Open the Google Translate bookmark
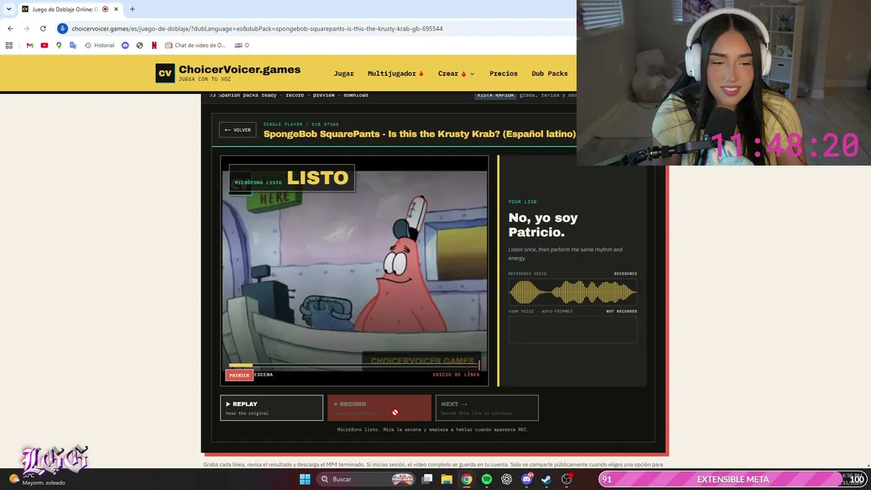Screen dimensions: 871x490 [73, 46]
